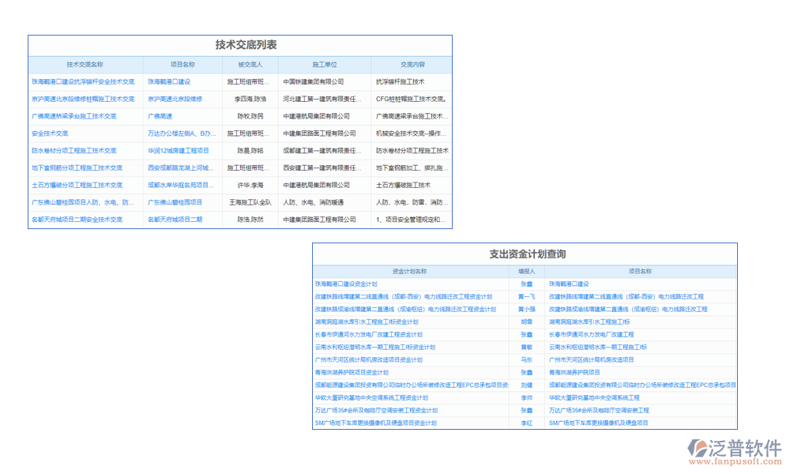This screenshot has width=790, height=474.
Task: Click 填报人 column header
Action: [x=527, y=271]
